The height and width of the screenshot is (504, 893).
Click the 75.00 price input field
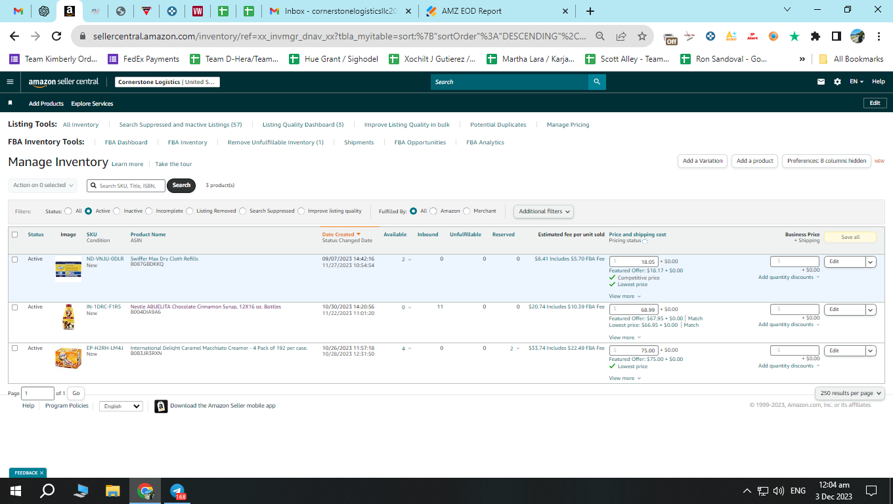(x=634, y=350)
